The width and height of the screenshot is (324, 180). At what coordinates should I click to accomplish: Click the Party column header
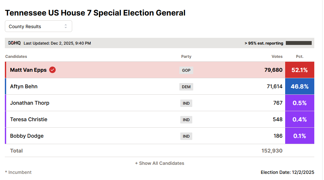186,57
